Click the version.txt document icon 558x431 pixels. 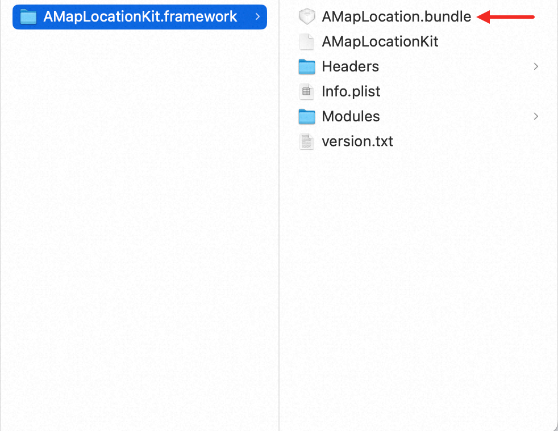[307, 141]
